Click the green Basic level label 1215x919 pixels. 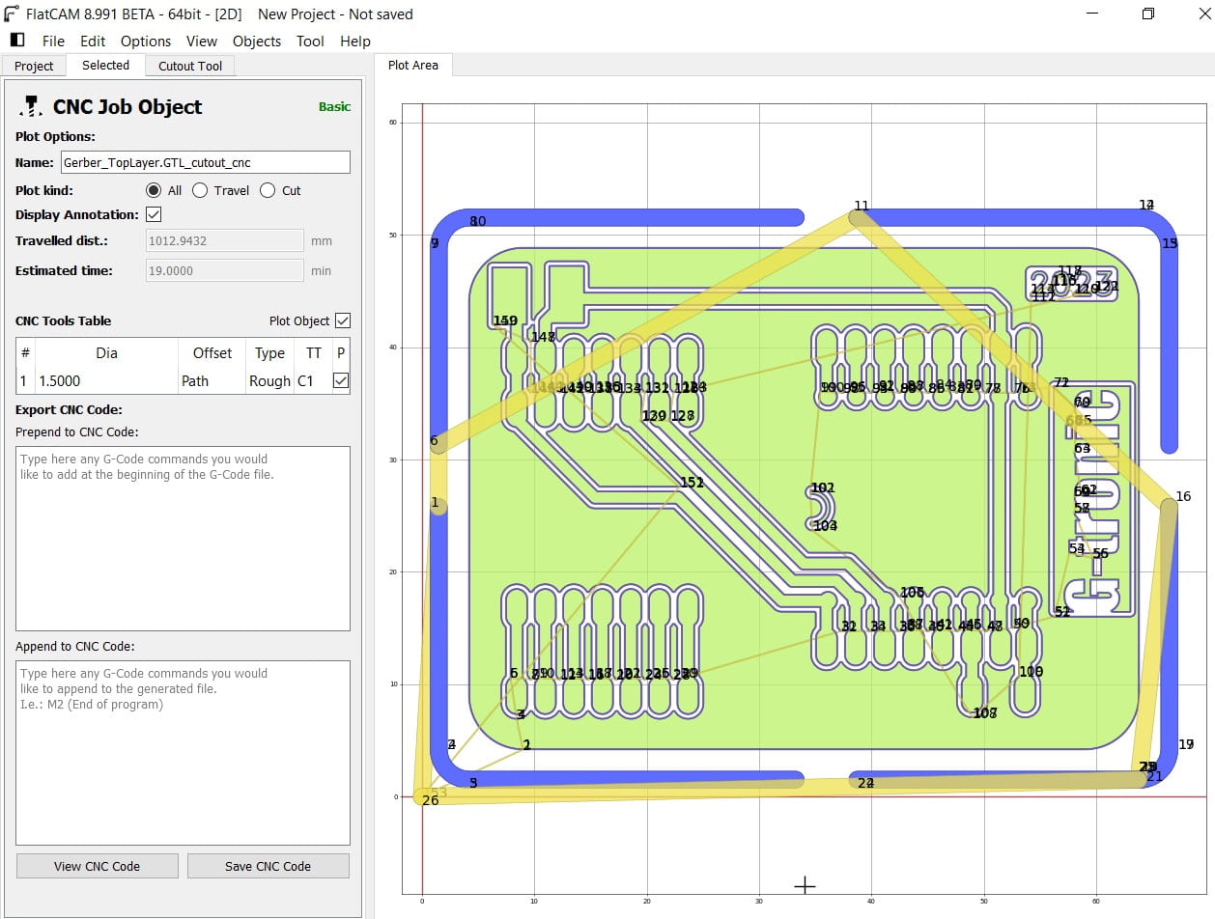click(334, 106)
